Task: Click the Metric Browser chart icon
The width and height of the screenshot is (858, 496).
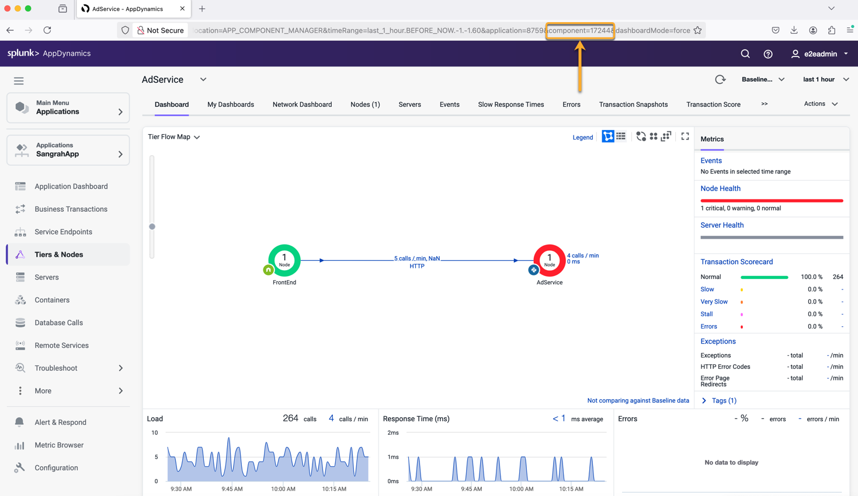Action: point(19,445)
